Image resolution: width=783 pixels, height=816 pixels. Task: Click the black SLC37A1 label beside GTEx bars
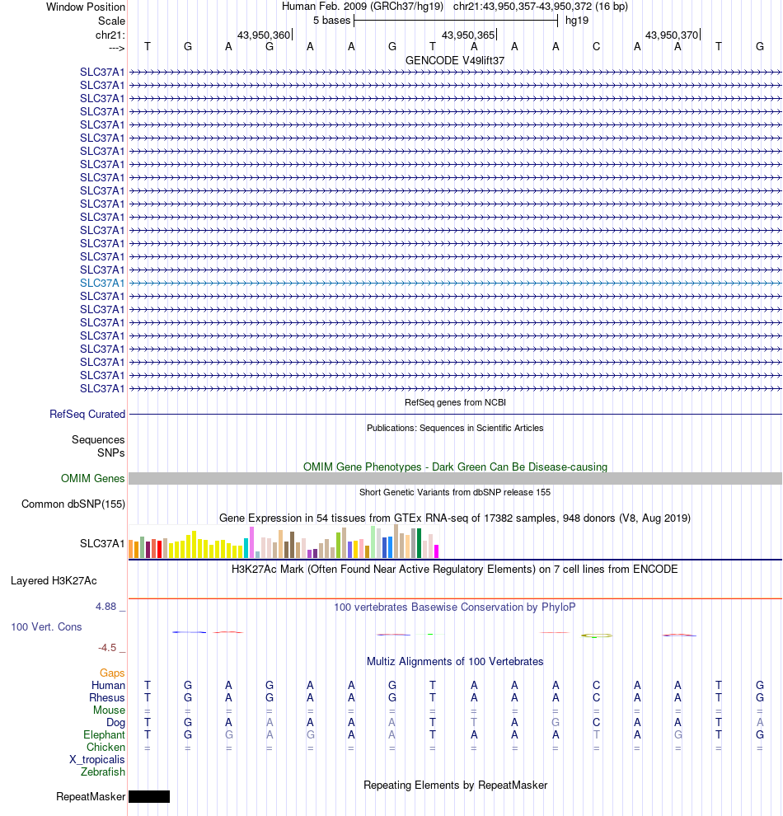tap(102, 543)
